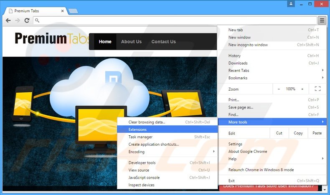The image size is (330, 195).
Task: Click the About Us navigation link
Action: tap(131, 42)
